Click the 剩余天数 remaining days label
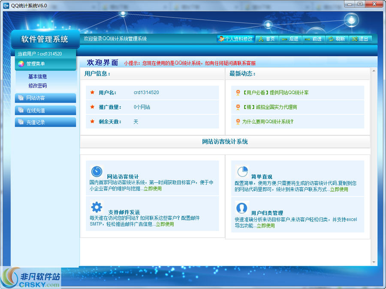 110,122
